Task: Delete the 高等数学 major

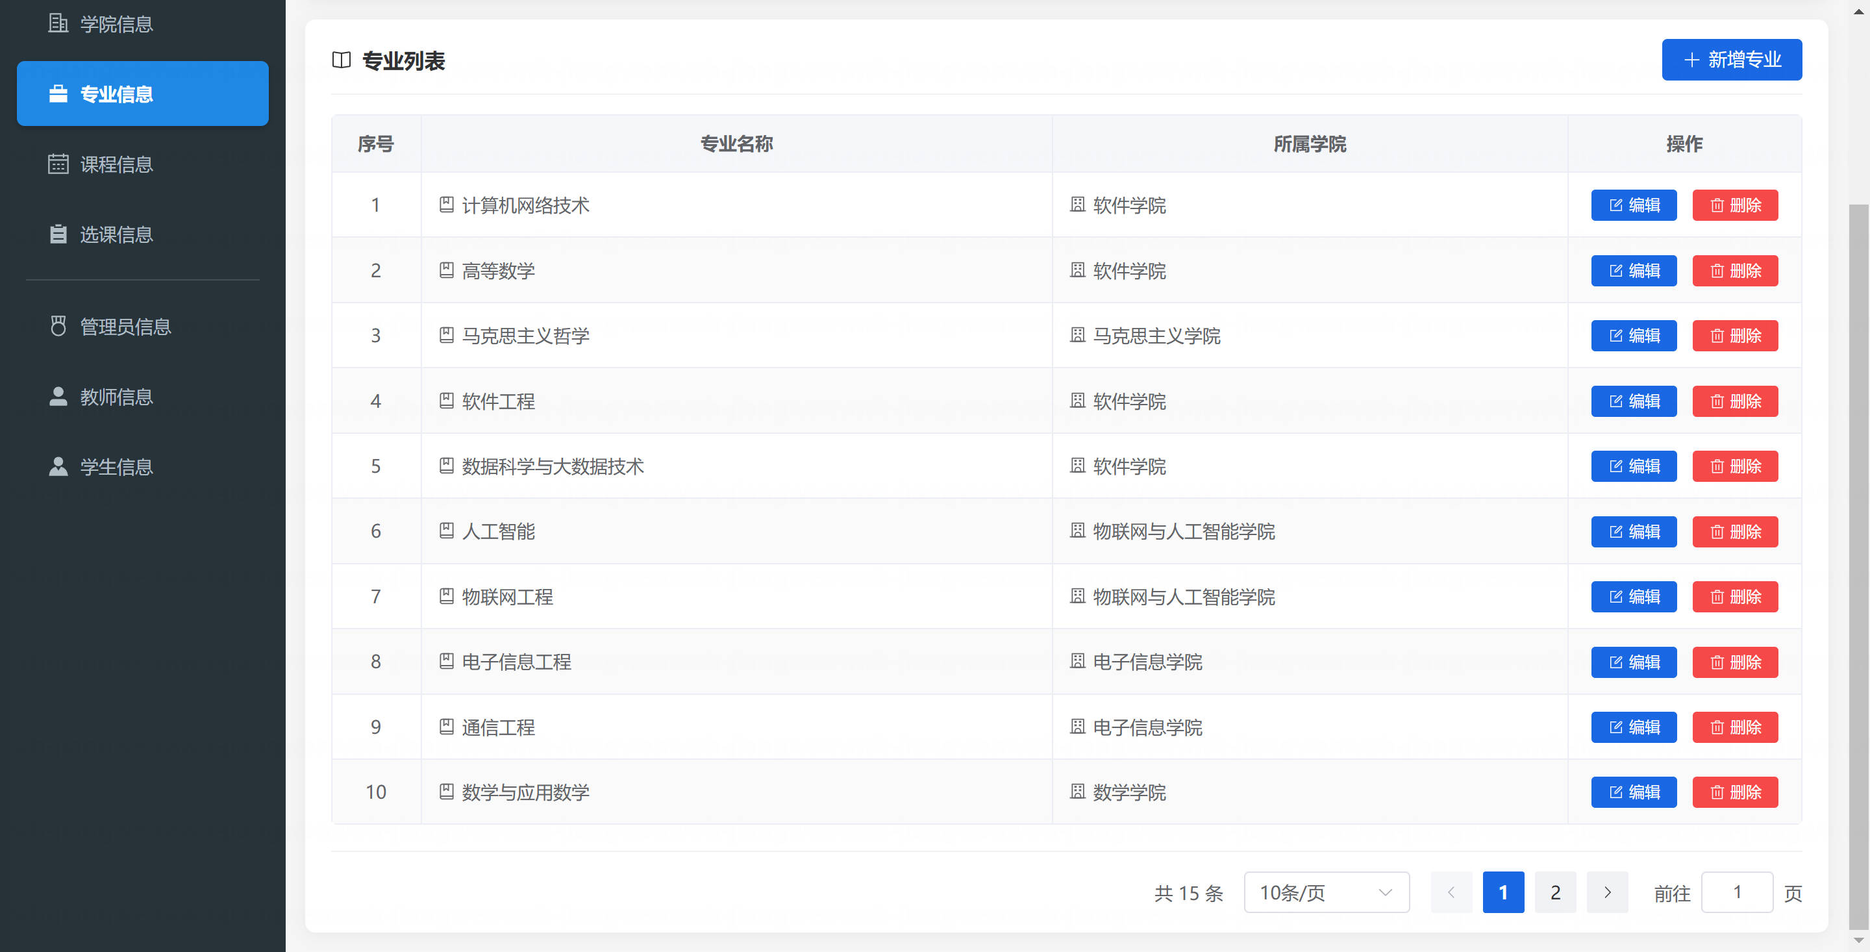Action: 1735,271
